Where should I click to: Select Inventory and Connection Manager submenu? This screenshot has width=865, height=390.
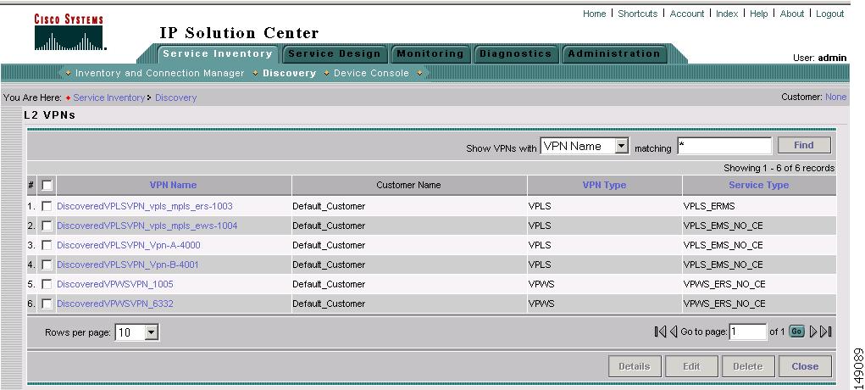(x=159, y=73)
